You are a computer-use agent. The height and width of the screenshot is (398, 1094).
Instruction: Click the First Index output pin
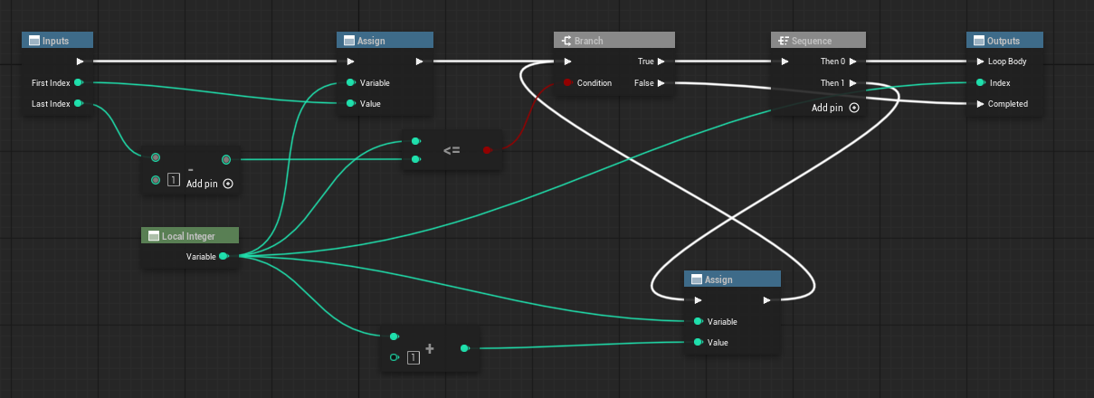pyautogui.click(x=79, y=82)
